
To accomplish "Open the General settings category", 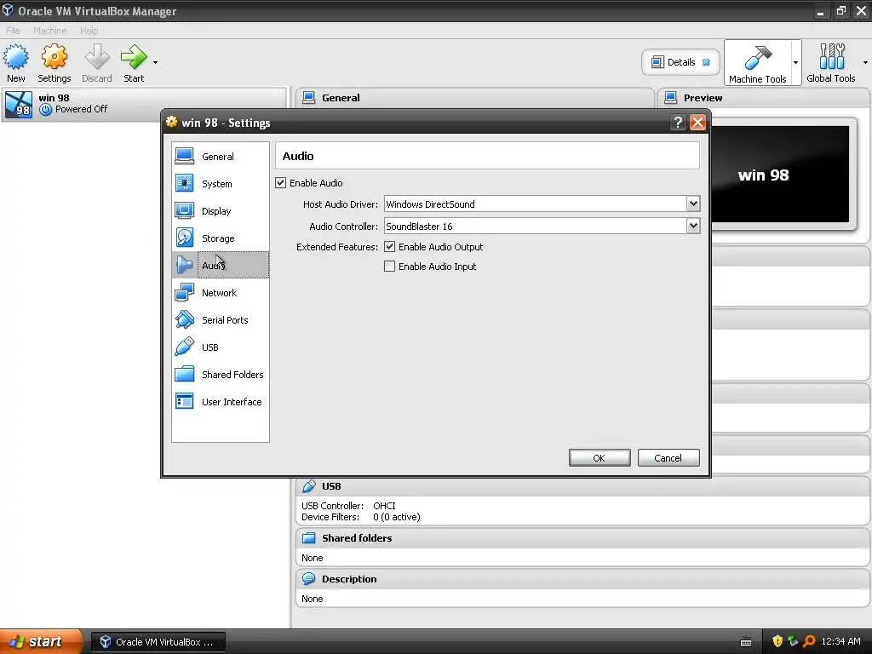I will tap(221, 157).
